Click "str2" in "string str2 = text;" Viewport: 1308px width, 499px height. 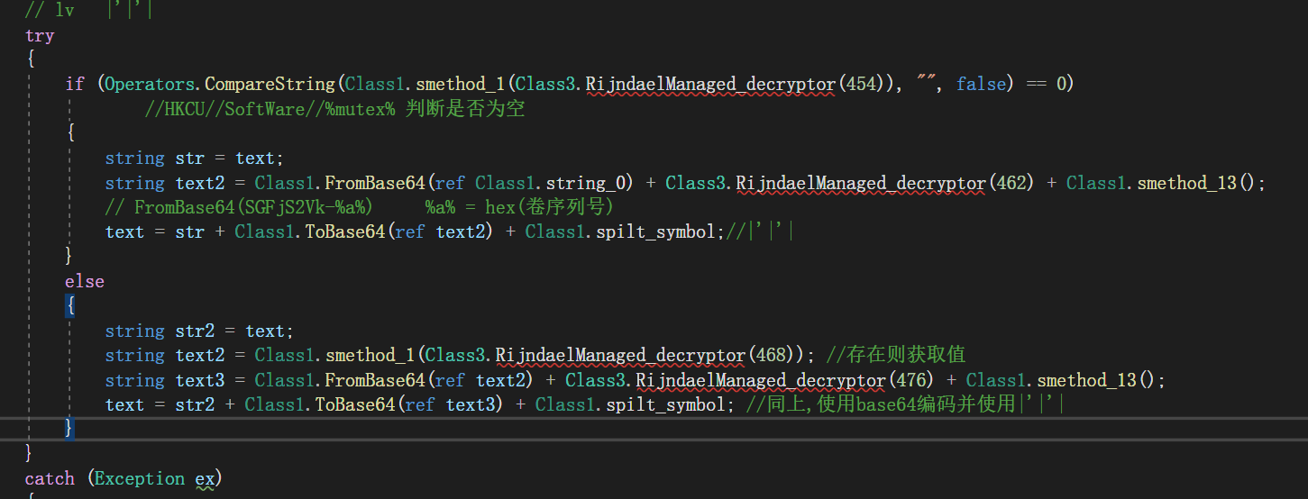tap(196, 331)
